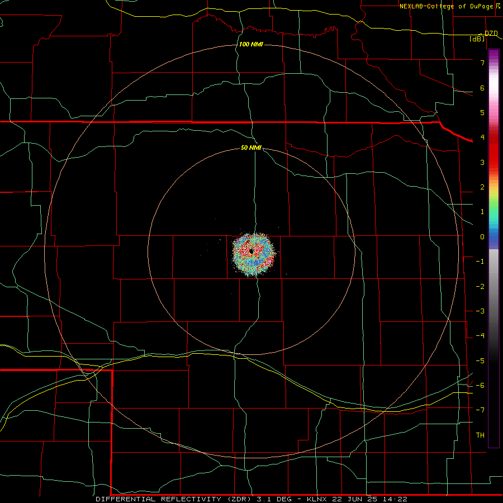Click the DZD product label above the color scale

click(x=491, y=33)
